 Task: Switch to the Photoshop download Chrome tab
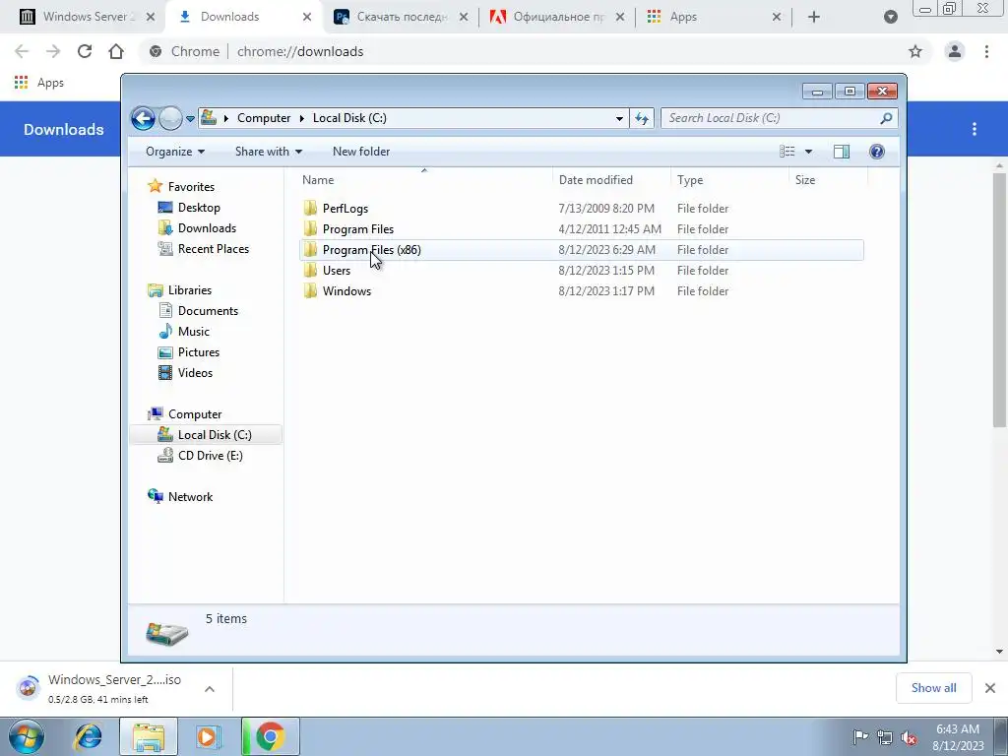point(400,17)
